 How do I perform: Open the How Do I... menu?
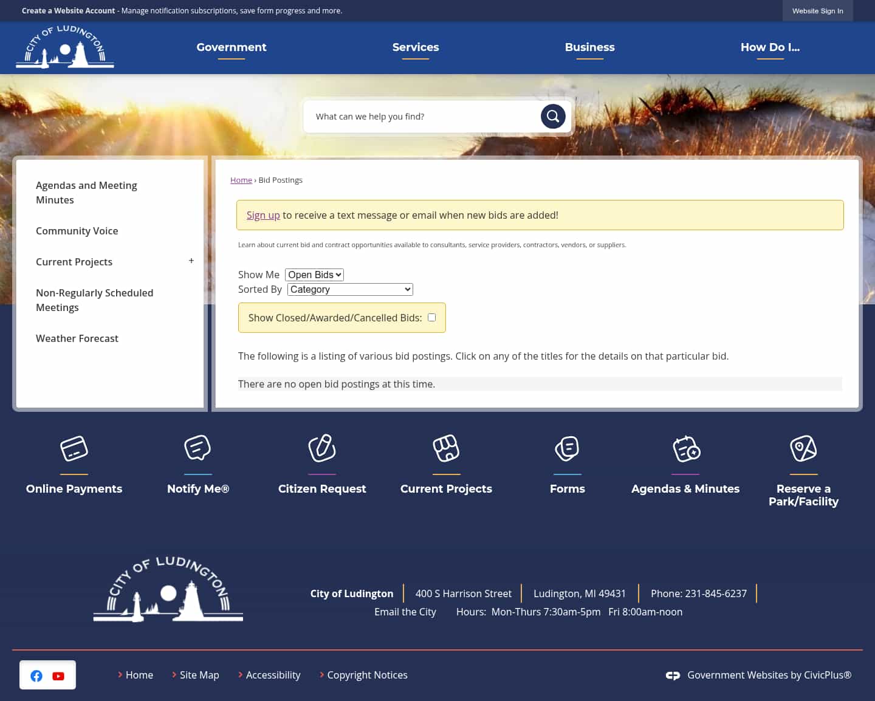tap(770, 47)
